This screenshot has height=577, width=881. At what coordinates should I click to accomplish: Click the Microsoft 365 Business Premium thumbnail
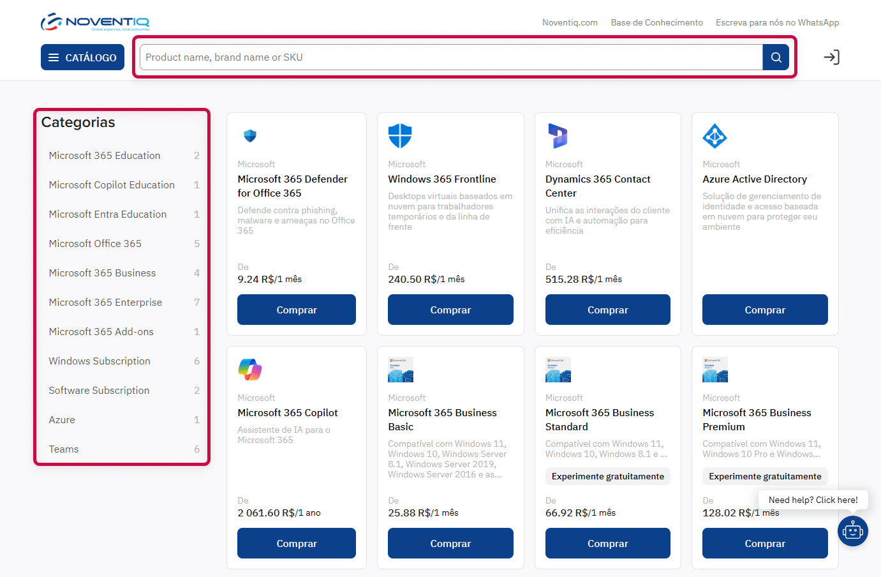pos(714,370)
